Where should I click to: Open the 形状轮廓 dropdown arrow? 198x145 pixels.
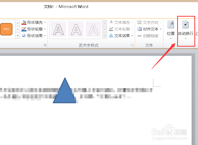coord(45,29)
